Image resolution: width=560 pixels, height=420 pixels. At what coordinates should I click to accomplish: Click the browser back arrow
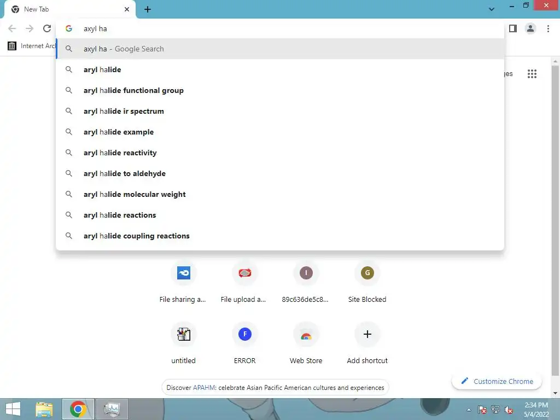[12, 28]
